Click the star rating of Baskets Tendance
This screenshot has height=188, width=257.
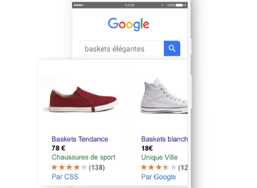point(69,168)
